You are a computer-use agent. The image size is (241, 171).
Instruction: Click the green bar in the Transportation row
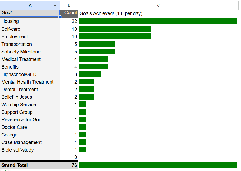point(98,44)
